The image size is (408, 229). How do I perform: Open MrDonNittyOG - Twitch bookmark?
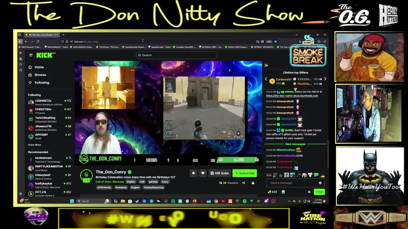click(56, 47)
